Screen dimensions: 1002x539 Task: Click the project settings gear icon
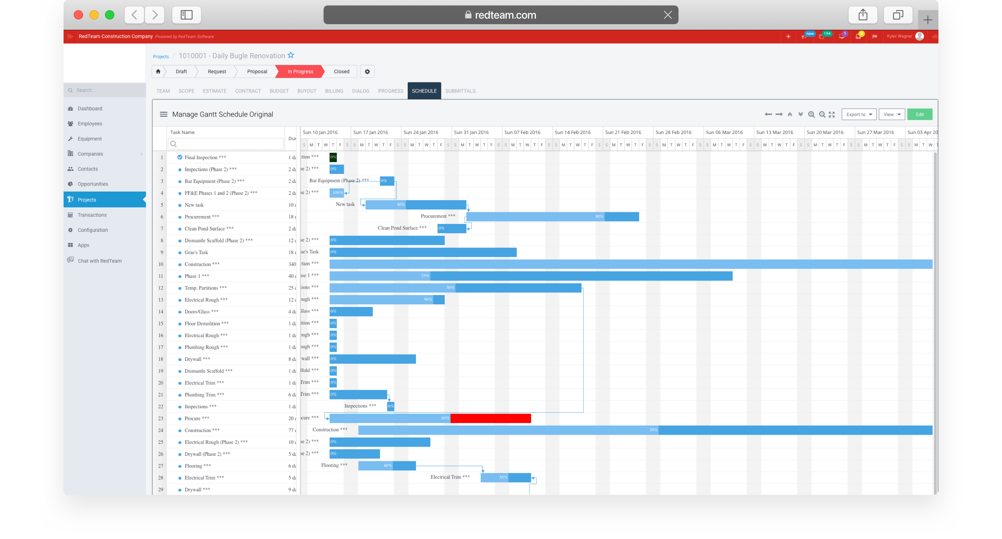point(367,71)
